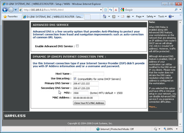Screen dimensions: 184x133
Task: Click the WIRELESS footer label
Action: click(x=15, y=116)
